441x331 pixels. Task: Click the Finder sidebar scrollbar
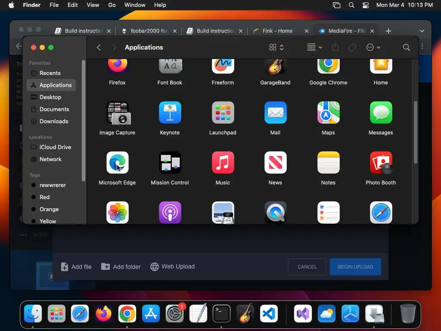(x=84, y=121)
